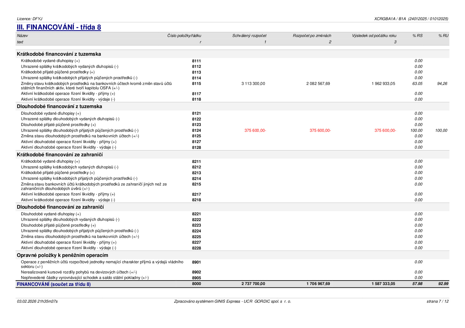
Task: Click the % RU value 94,26
Action: 442,84
